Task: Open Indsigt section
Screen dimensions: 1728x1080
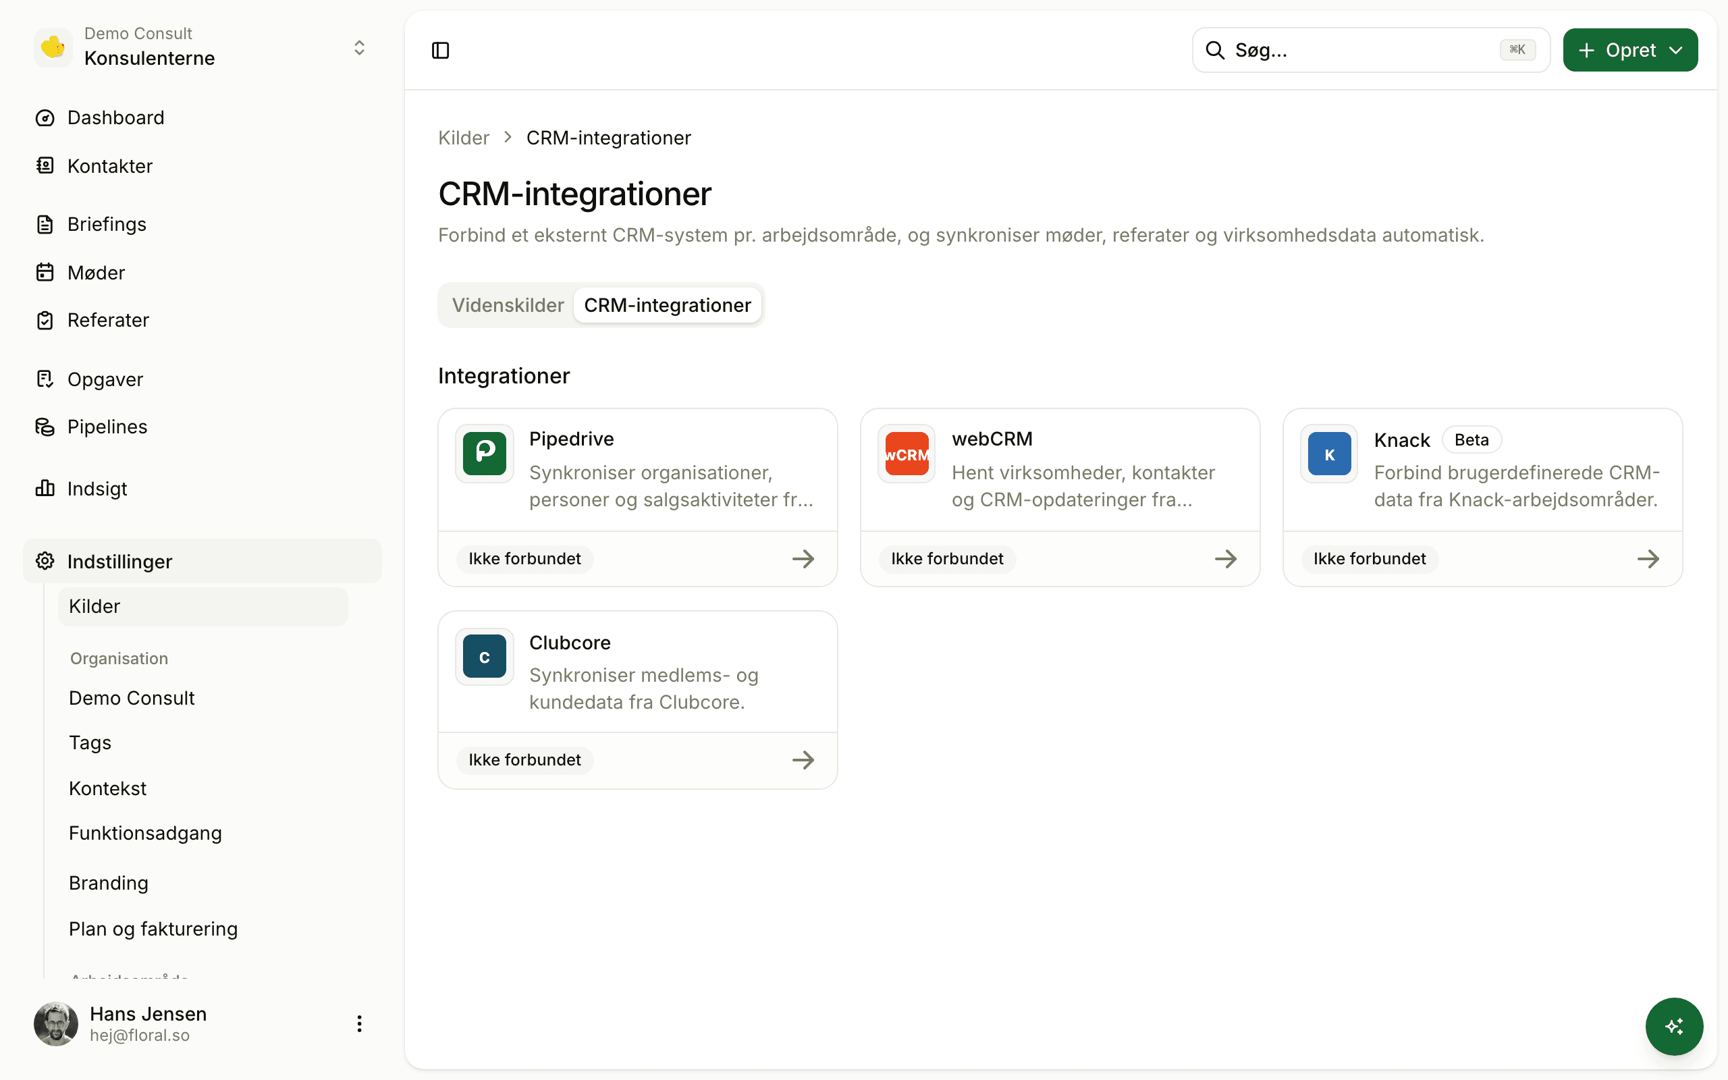Action: [x=202, y=489]
